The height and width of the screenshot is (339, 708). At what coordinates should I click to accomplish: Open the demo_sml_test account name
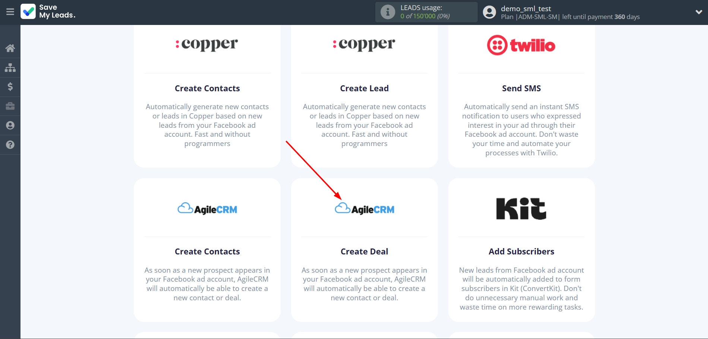coord(526,9)
